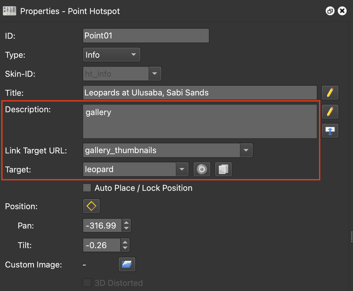This screenshot has height=291, width=353.
Task: Click the copy pages icon beside Target
Action: tap(223, 169)
